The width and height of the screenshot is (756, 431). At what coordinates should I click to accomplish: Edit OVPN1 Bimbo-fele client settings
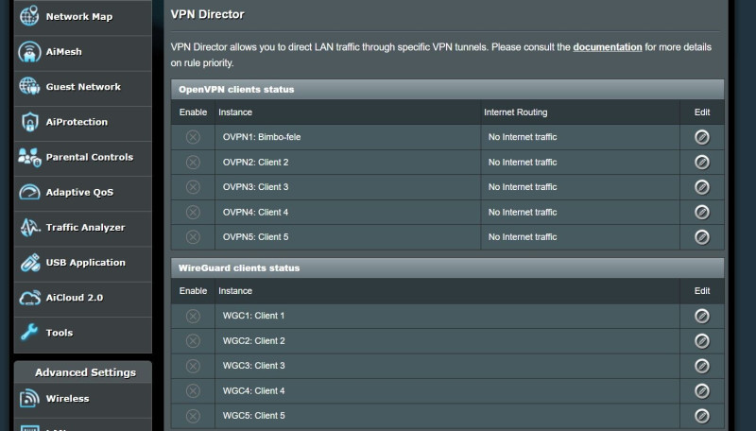tap(702, 137)
